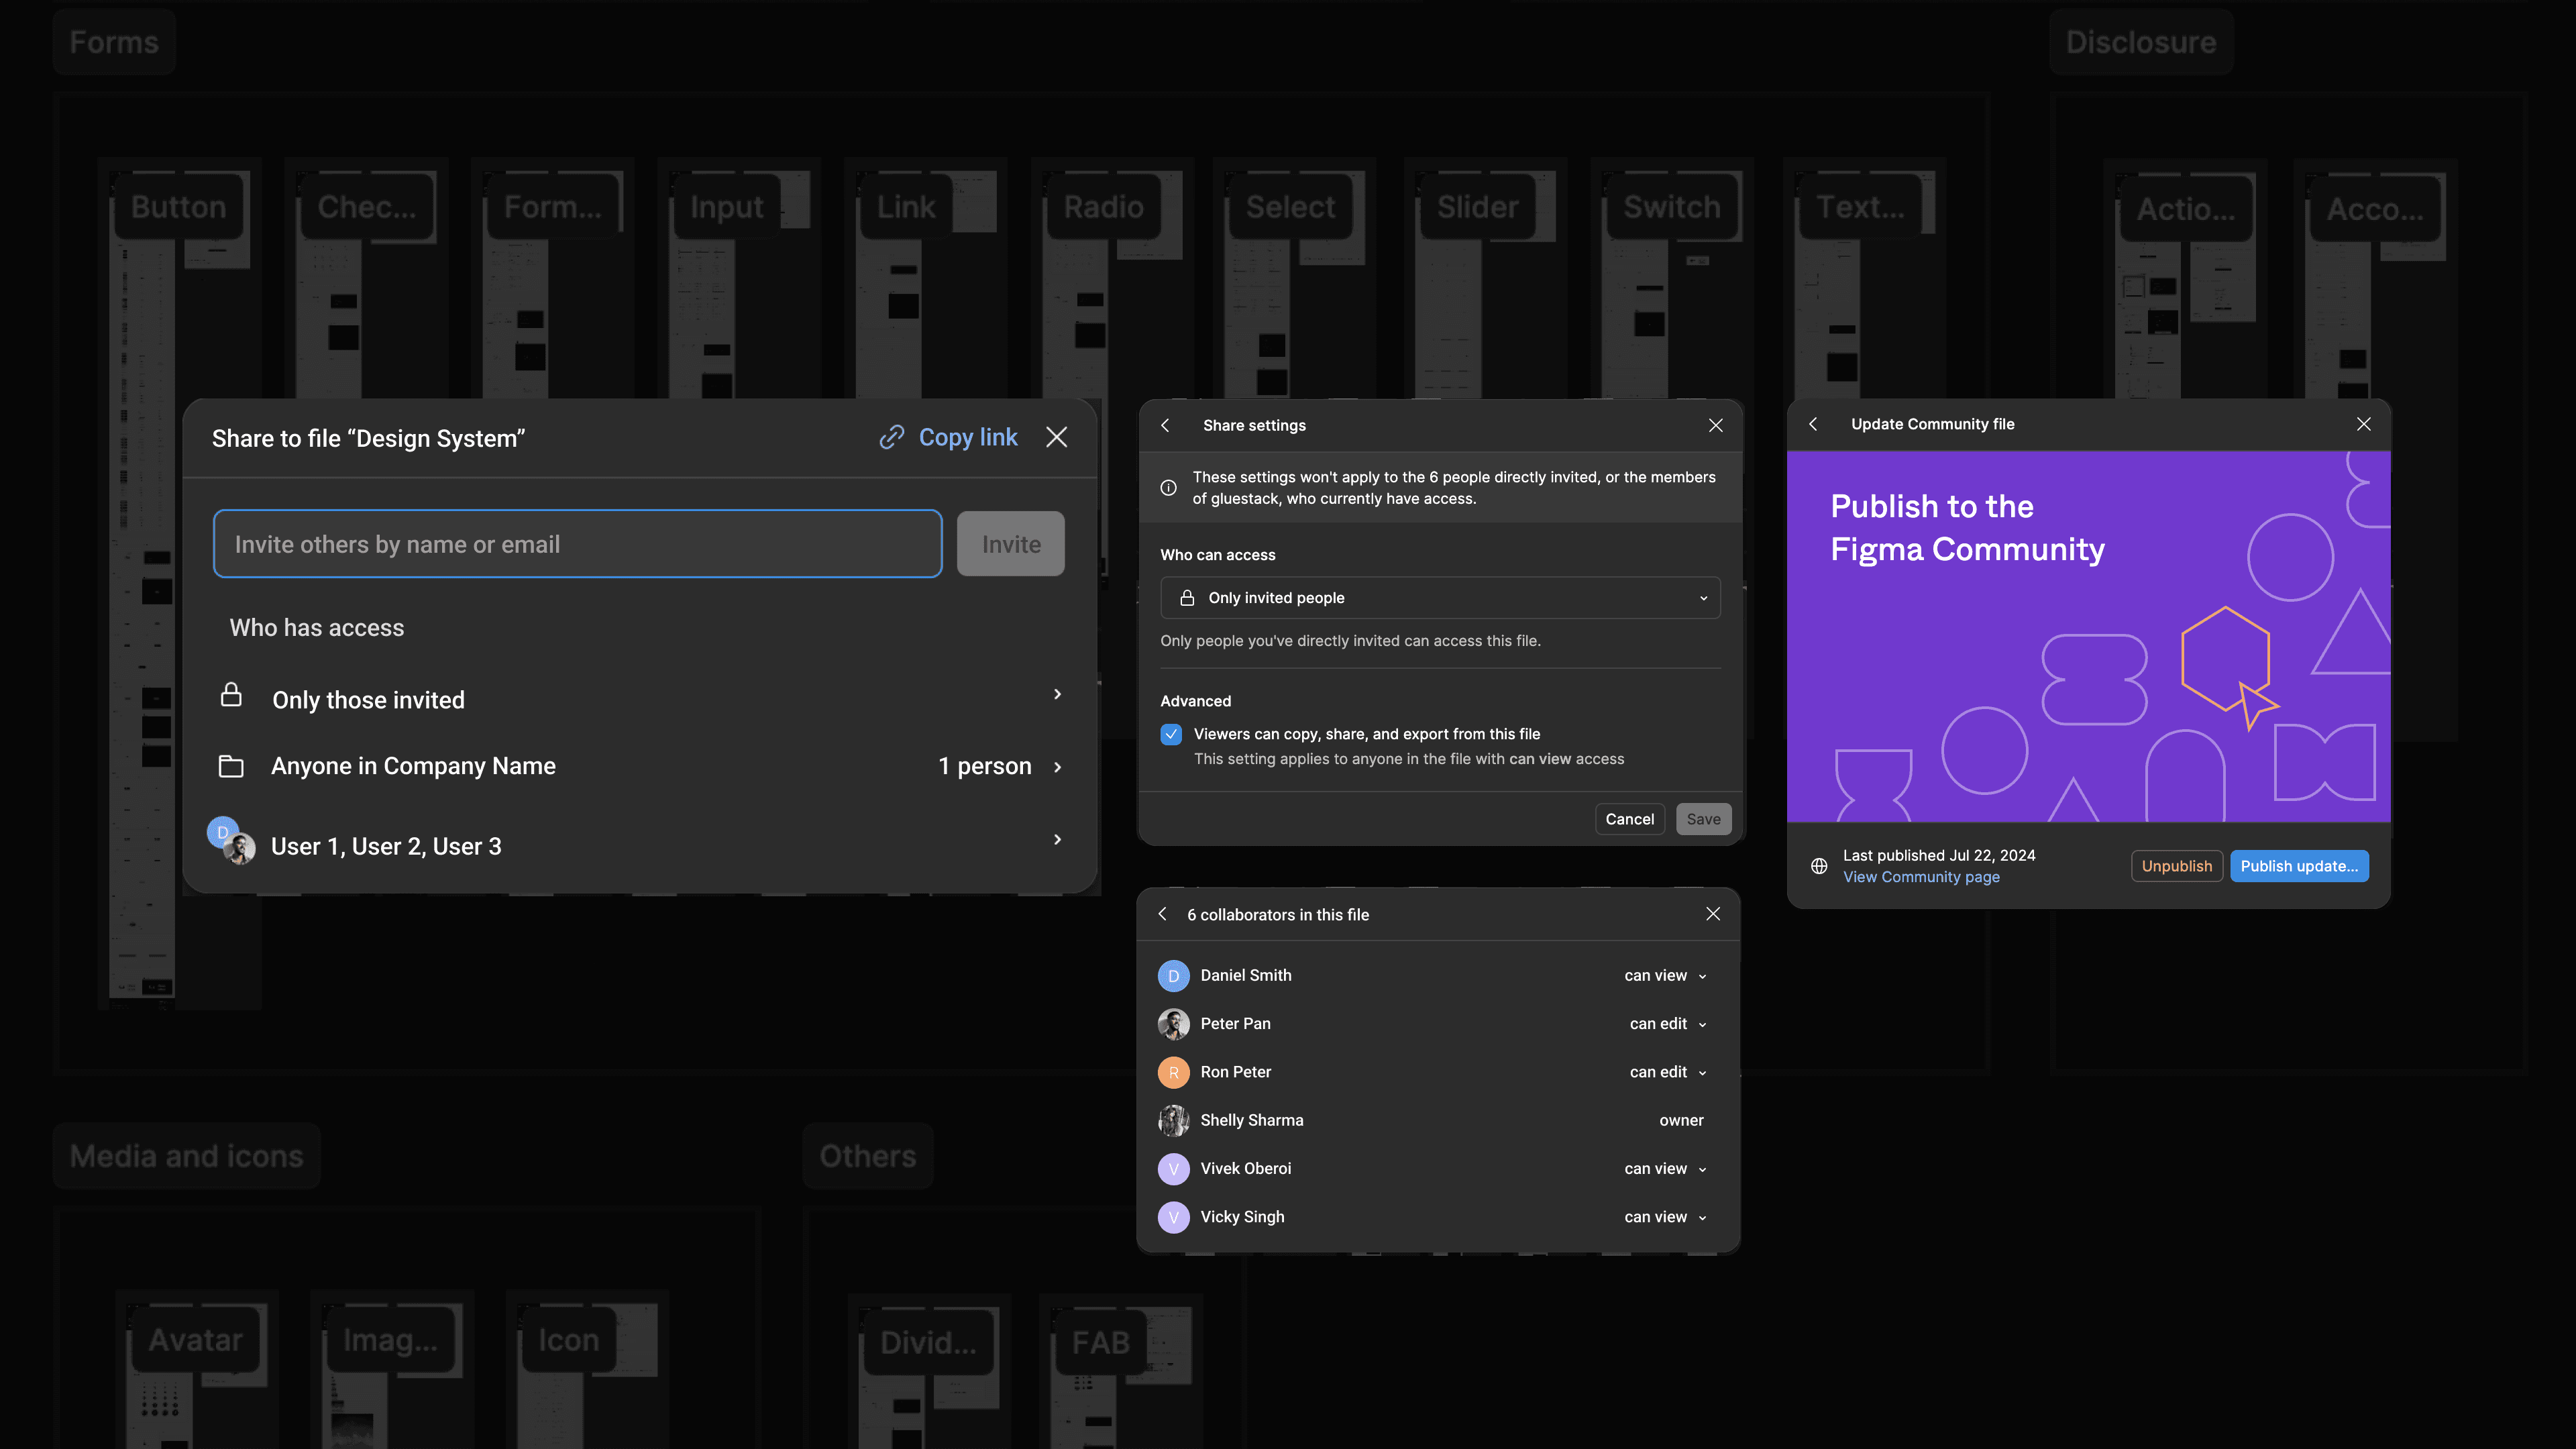
Task: Click the Unpublish button
Action: pyautogui.click(x=2177, y=866)
